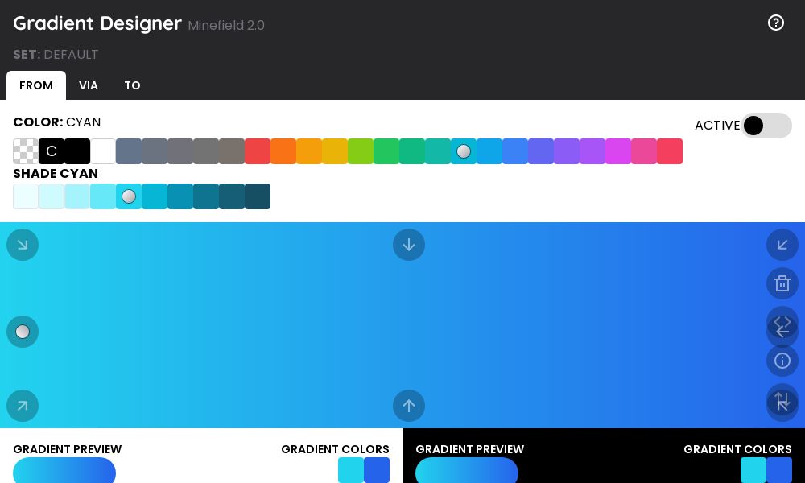Select the red color swatch
The height and width of the screenshot is (483, 805).
point(258,151)
